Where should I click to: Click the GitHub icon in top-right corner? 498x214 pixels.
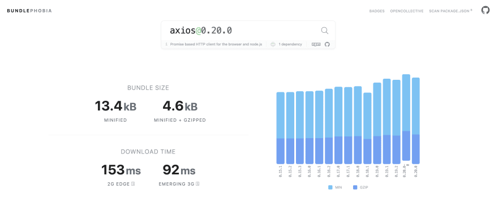point(485,11)
